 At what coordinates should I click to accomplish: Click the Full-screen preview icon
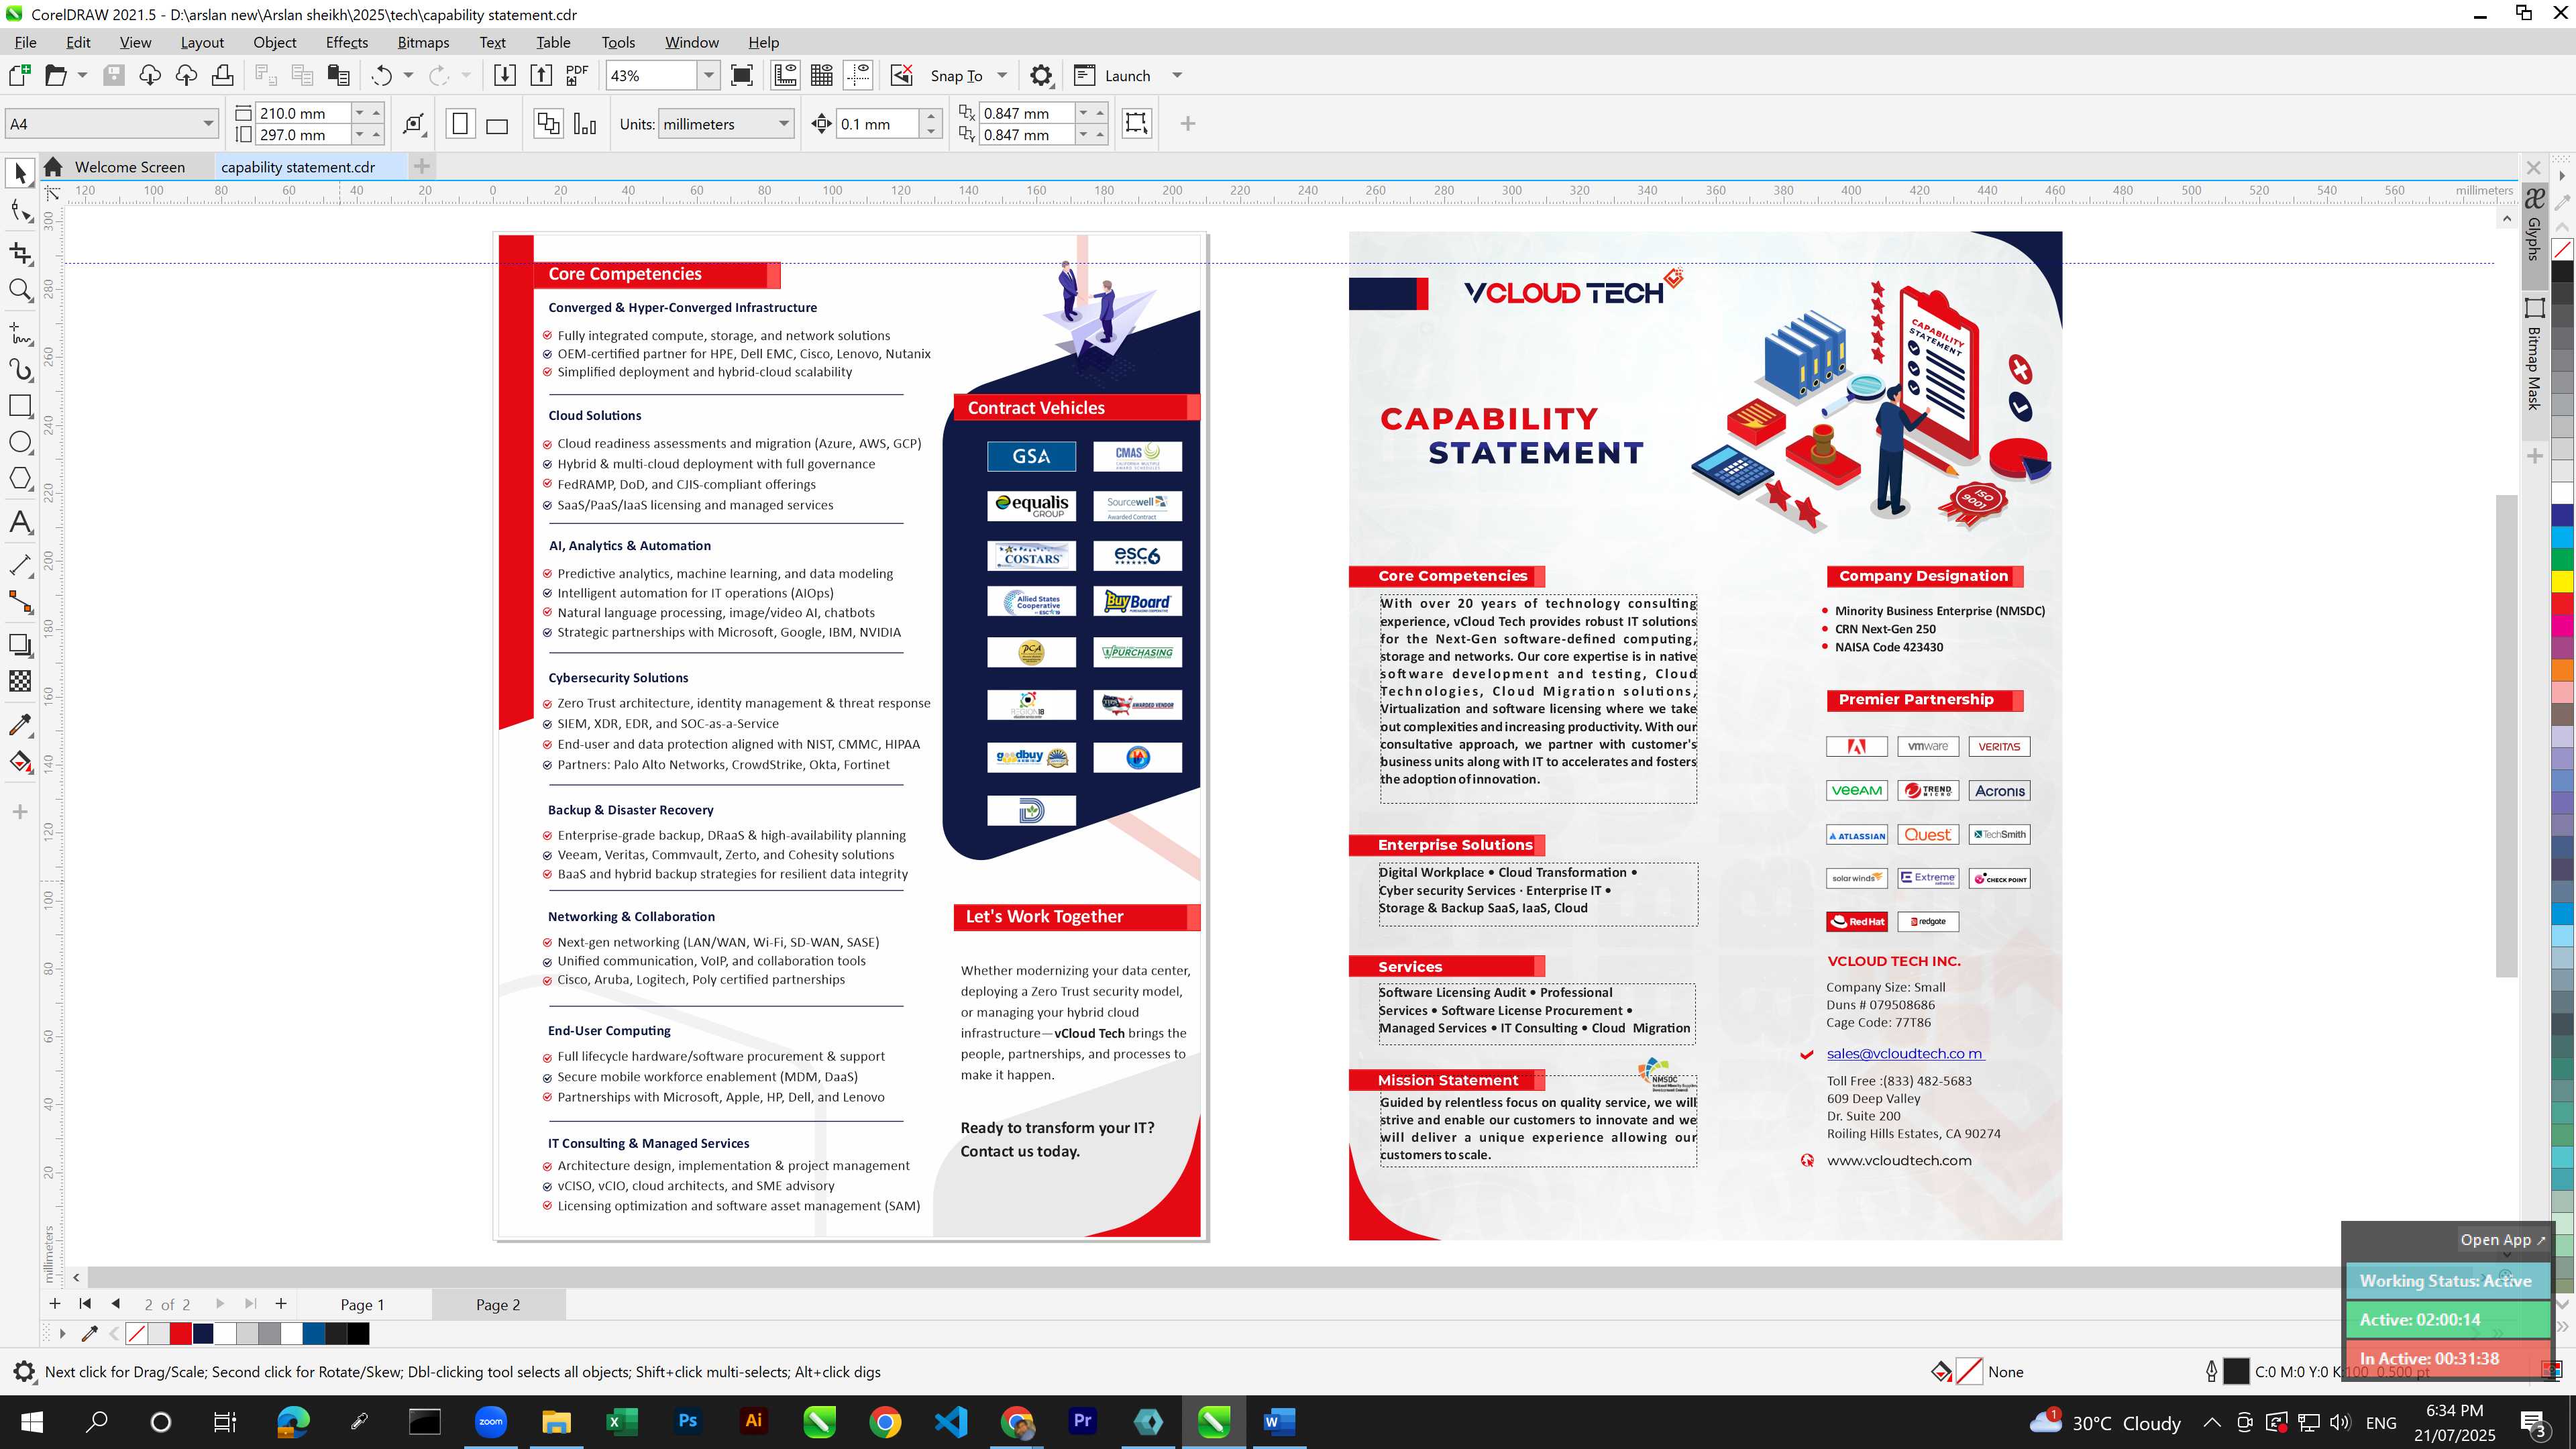(742, 76)
